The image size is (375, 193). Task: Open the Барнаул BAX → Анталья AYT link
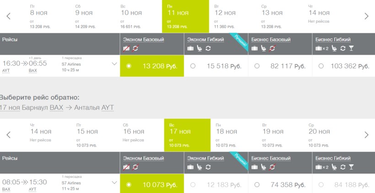(x=81, y=108)
